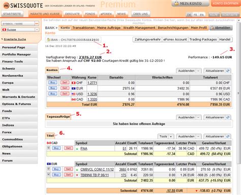Open the Wealth Management menu item
Viewport: 241px width, 195px height.
(139, 28)
